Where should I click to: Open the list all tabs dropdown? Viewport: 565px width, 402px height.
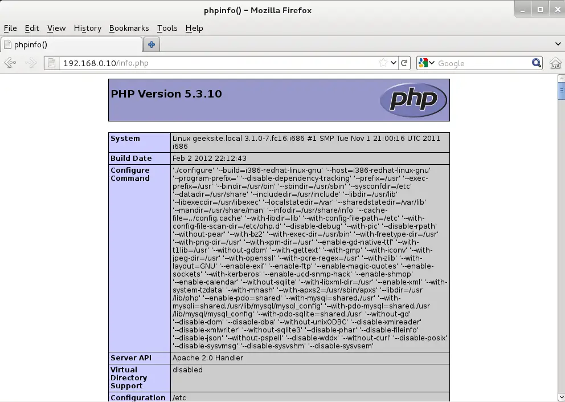point(558,44)
